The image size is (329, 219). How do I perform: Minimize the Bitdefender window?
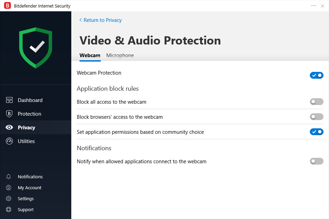coord(313,6)
